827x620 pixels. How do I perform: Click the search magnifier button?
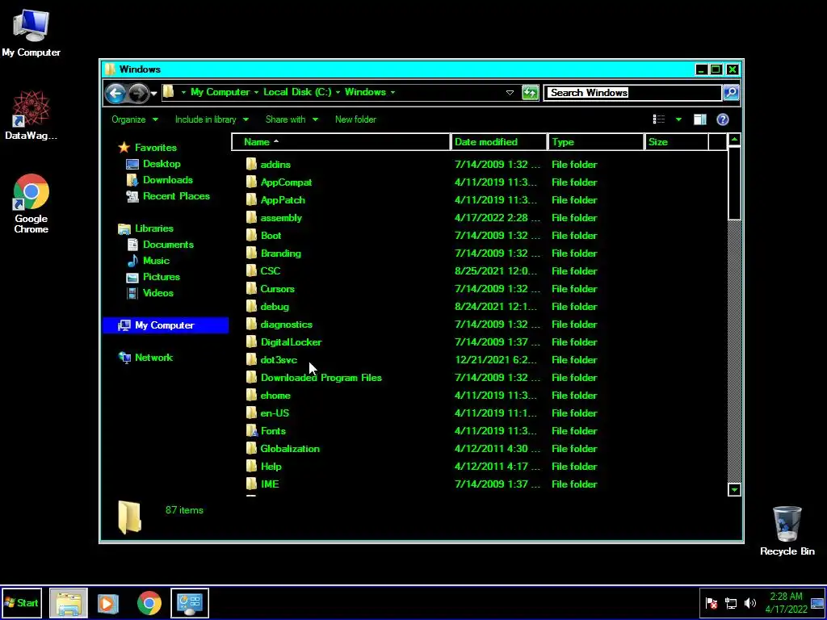point(730,93)
